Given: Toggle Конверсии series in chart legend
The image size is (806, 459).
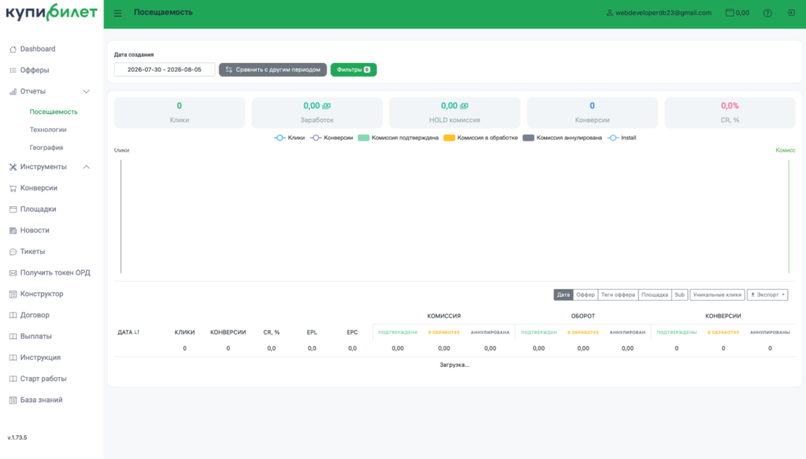Looking at the screenshot, I should pos(331,138).
